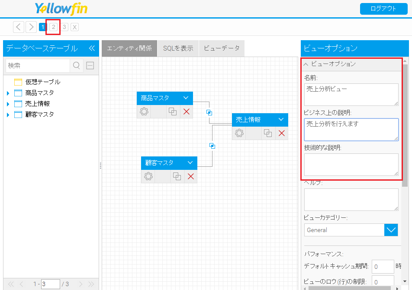Click the collapse-all icon beside search
The height and width of the screenshot is (290, 412).
(90, 66)
